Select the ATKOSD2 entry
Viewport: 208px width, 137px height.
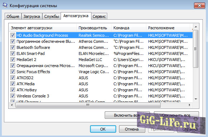pyautogui.click(x=25, y=78)
